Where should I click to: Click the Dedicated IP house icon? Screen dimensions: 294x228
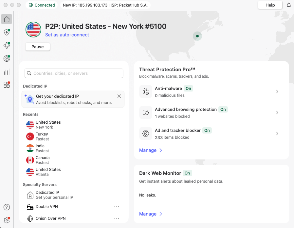coord(30,195)
